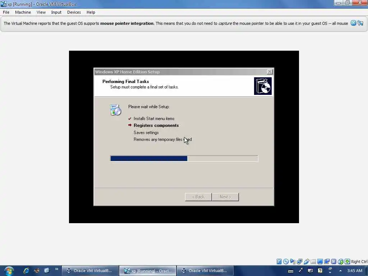The height and width of the screenshot is (276, 368).
Task: Click the Right Ctrl host key label
Action: (359, 262)
